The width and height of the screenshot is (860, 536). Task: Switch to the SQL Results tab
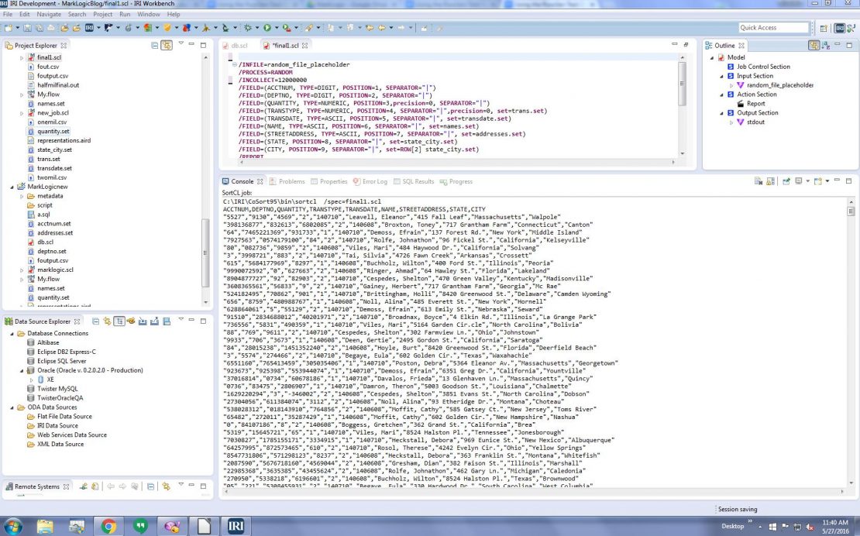[x=413, y=181]
